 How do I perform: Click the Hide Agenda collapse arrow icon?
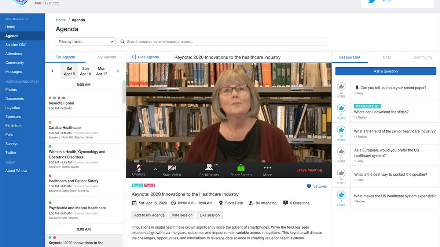134,57
